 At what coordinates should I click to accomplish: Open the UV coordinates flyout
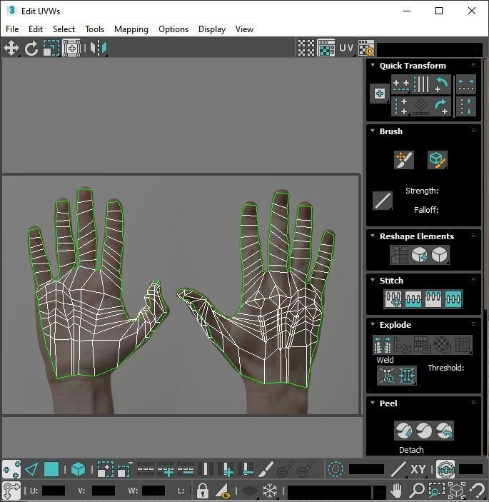347,48
